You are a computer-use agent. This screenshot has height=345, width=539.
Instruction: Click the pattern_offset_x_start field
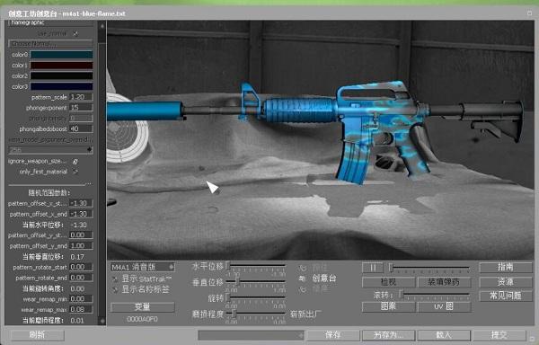[x=81, y=203]
